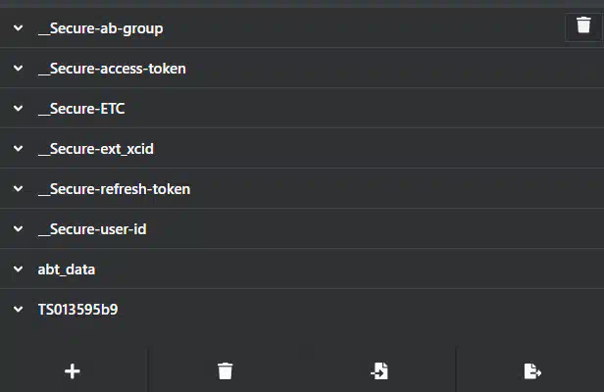Expand the __Secure-ab-group chevron
Viewport: 604px width, 392px height.
(x=18, y=28)
